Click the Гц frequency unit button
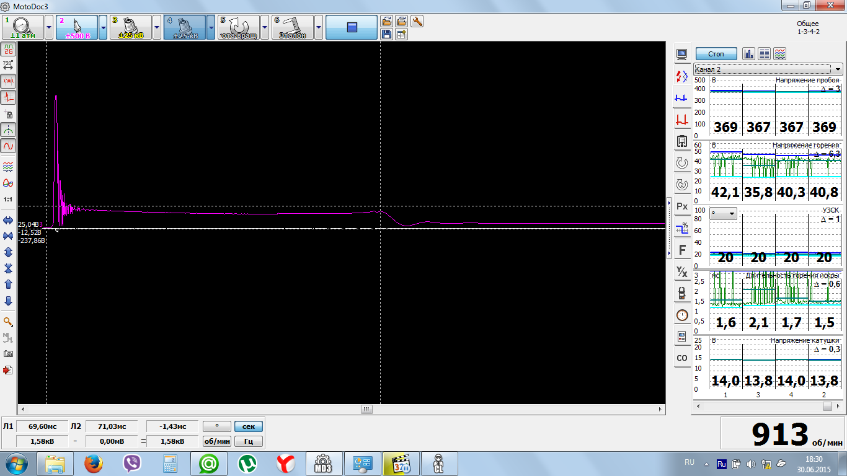This screenshot has height=476, width=847. (x=248, y=441)
